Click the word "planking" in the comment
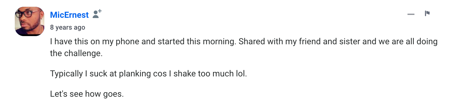The image size is (459, 106). click(x=135, y=74)
